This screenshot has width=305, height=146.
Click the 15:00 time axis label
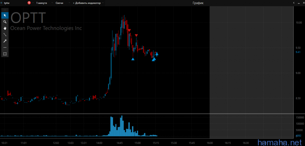(138, 143)
